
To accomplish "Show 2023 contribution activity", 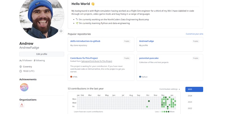I will point(190,102).
